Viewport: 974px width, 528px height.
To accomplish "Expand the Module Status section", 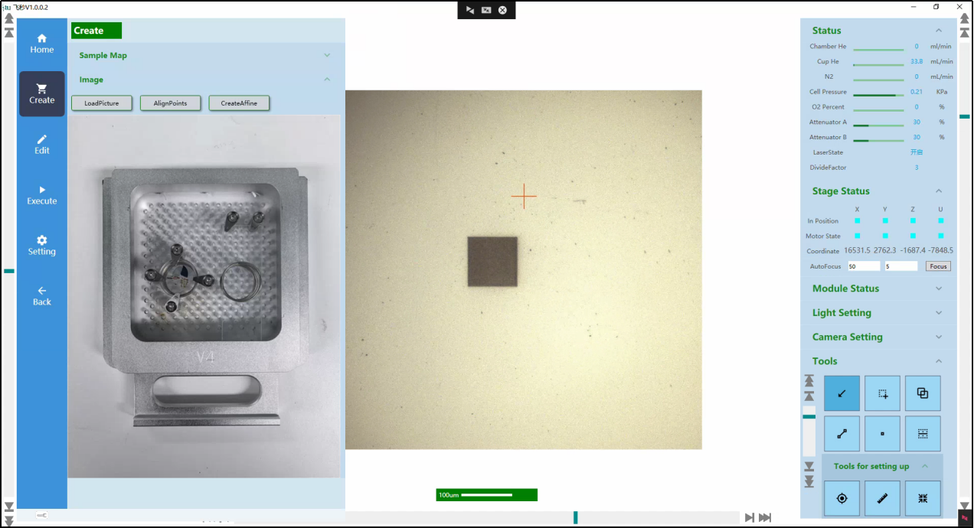I will click(878, 288).
